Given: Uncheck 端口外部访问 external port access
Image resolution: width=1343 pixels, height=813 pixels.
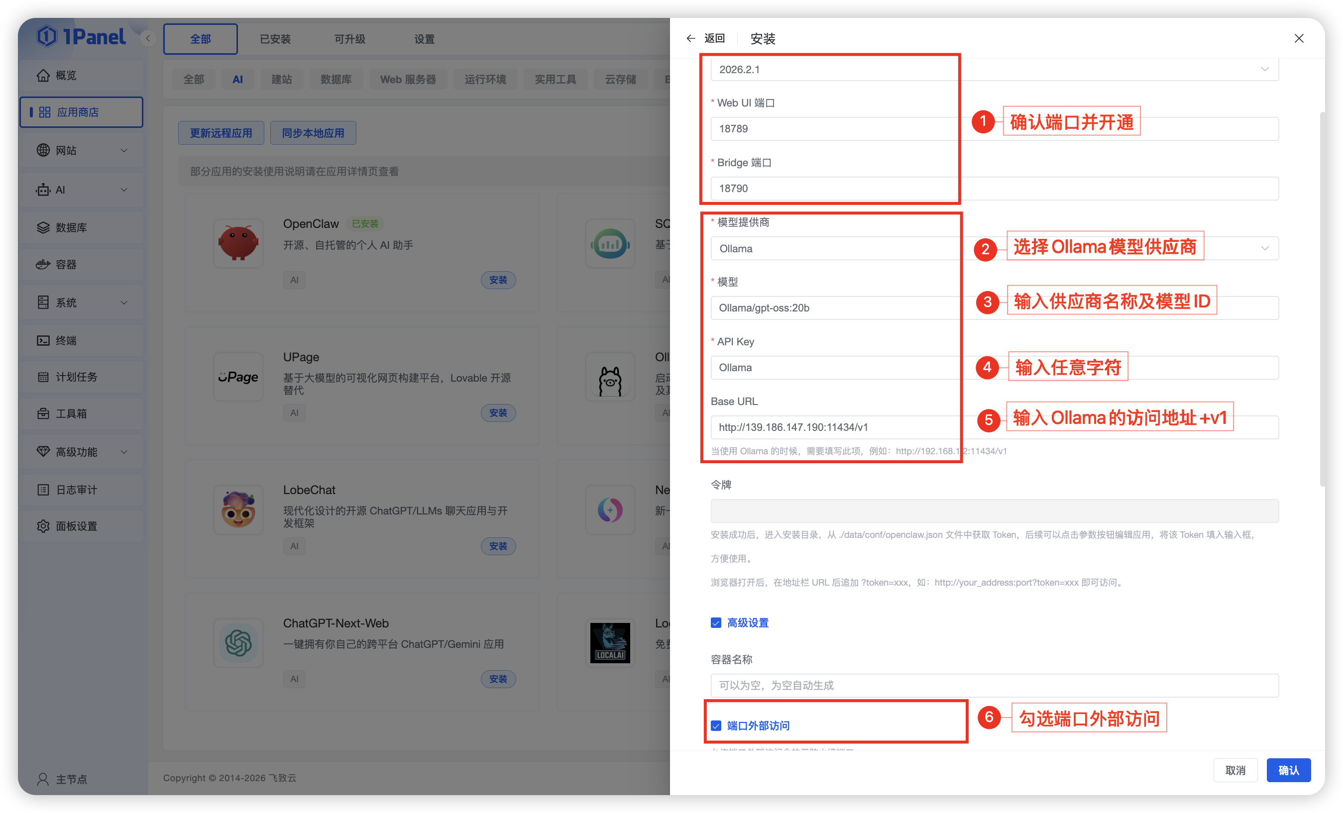Looking at the screenshot, I should [x=716, y=725].
